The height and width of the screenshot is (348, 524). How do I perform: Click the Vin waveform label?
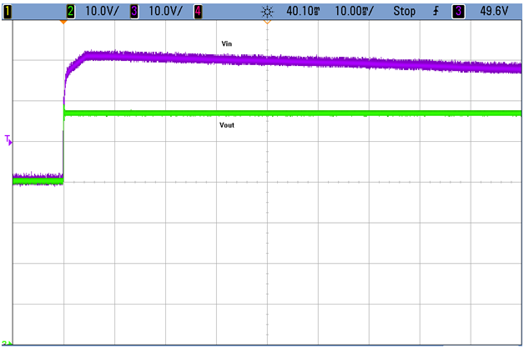pyautogui.click(x=227, y=43)
